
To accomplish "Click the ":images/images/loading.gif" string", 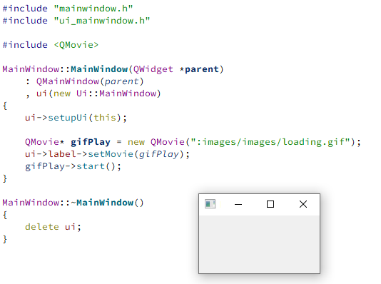I will click(270, 142).
